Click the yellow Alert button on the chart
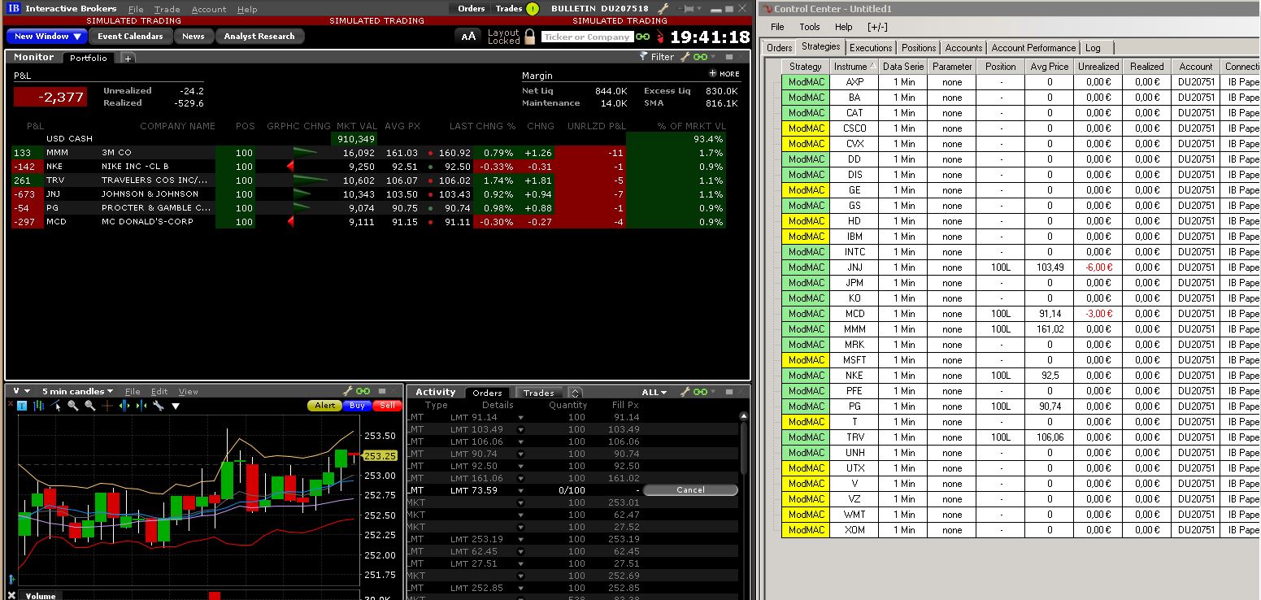The height and width of the screenshot is (600, 1261). [x=325, y=406]
